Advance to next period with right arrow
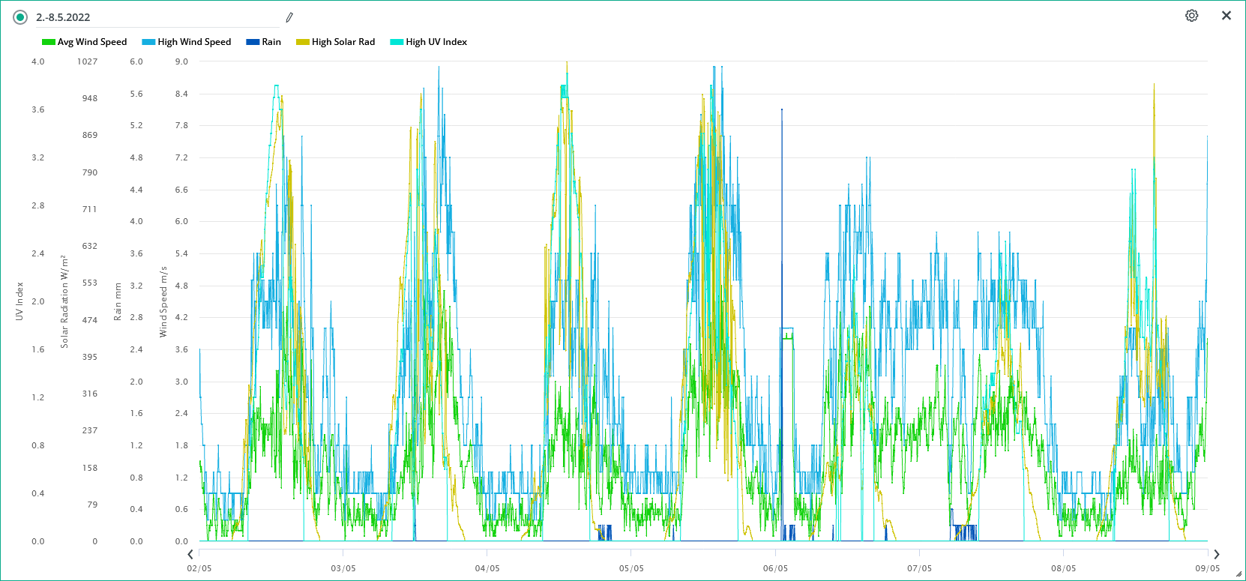 coord(1216,554)
